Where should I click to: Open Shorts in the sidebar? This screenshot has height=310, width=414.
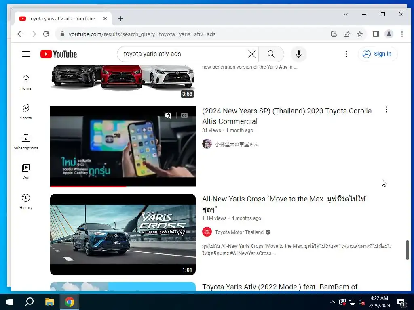click(x=26, y=112)
